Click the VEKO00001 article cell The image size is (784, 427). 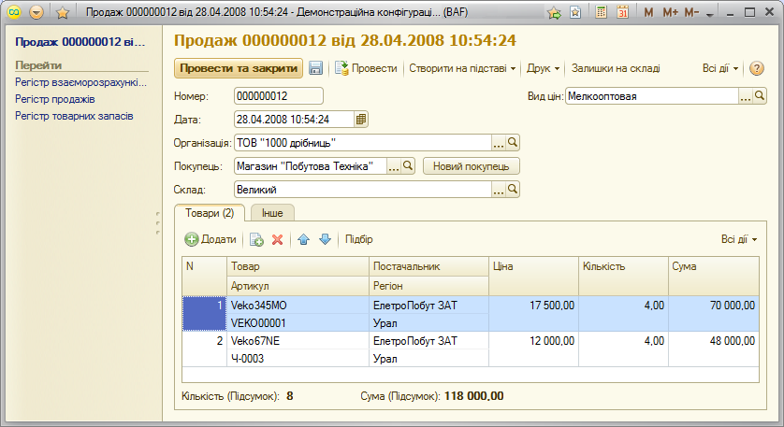(298, 322)
